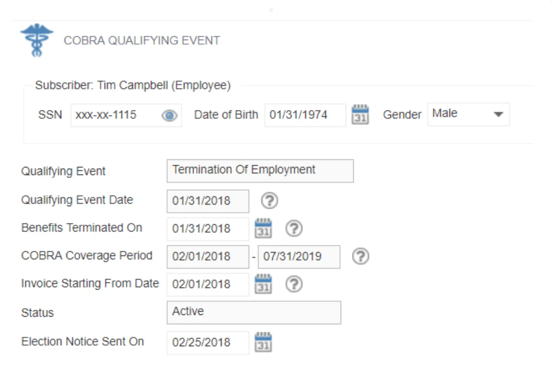Screen dimensions: 552x378
Task: Click the Benefits Terminated On help icon
Action: [x=293, y=229]
